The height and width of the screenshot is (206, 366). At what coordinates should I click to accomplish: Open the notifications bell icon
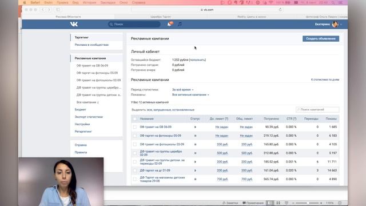click(170, 24)
